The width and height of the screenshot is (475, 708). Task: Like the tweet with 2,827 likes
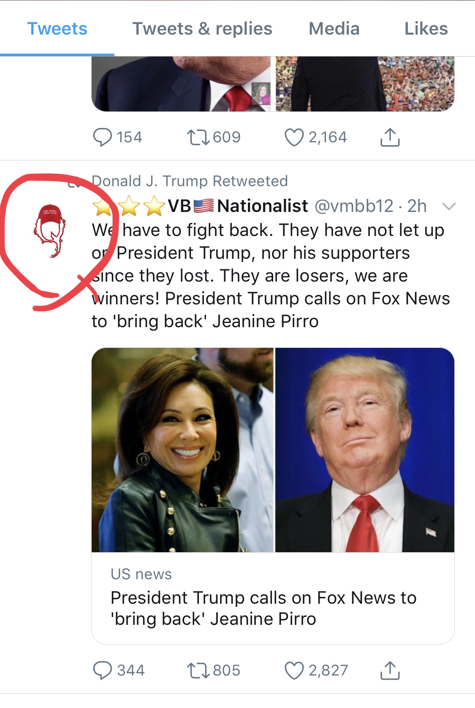294,670
